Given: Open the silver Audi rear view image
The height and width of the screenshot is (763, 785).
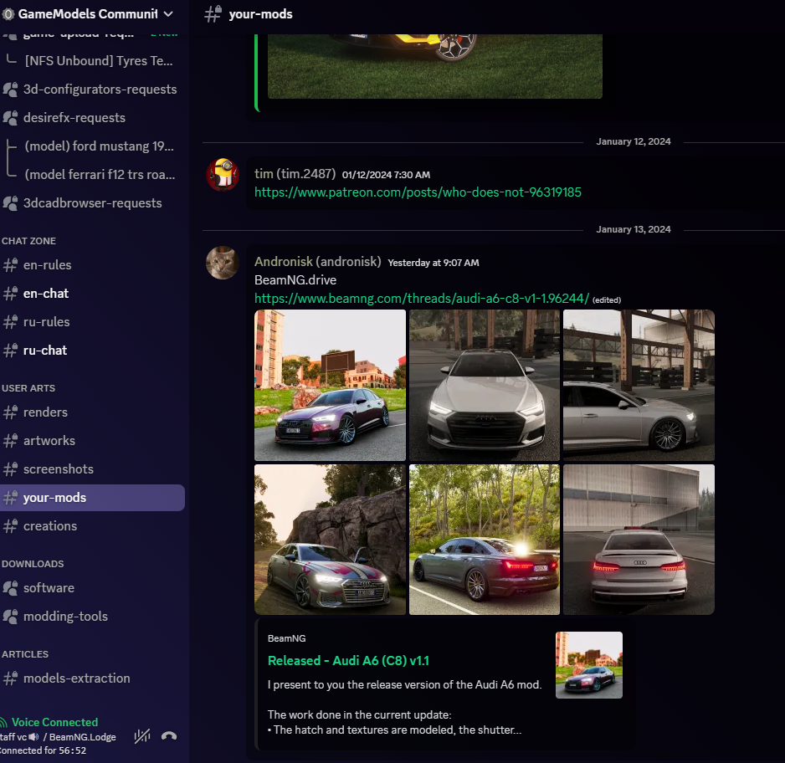Looking at the screenshot, I should click(639, 540).
